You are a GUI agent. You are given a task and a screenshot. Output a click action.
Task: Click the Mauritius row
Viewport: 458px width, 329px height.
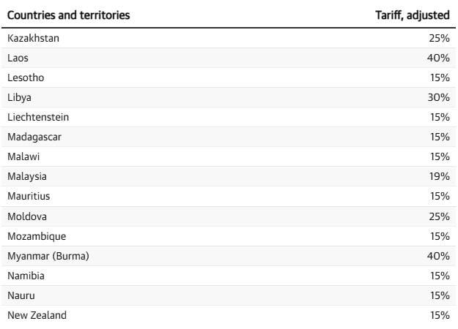(29, 196)
